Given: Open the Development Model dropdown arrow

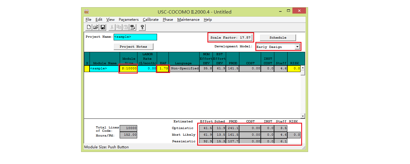Looking at the screenshot, I should 297,47.
